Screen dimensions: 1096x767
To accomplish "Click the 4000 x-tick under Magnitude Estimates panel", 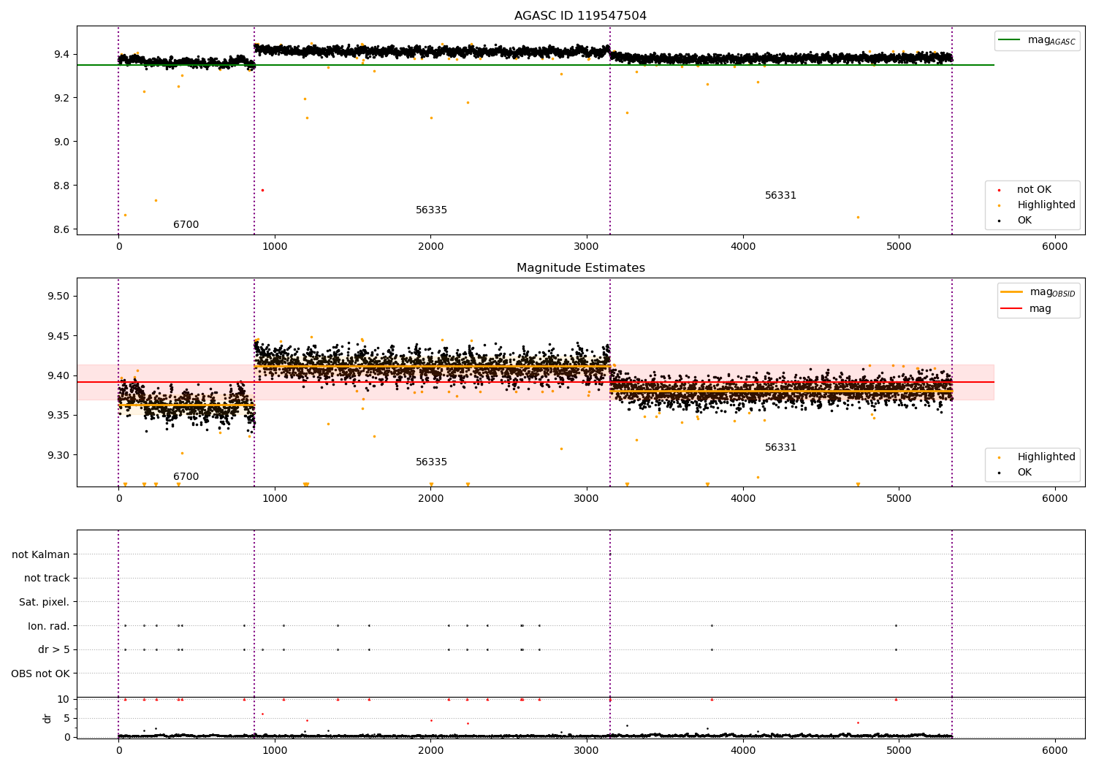I will pyautogui.click(x=743, y=499).
